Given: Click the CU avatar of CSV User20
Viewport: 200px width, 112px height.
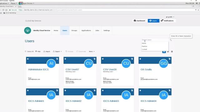Looking at the screenshot, I should tap(126, 63).
